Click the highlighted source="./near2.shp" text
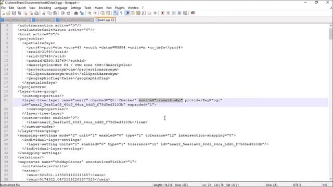 [161, 100]
